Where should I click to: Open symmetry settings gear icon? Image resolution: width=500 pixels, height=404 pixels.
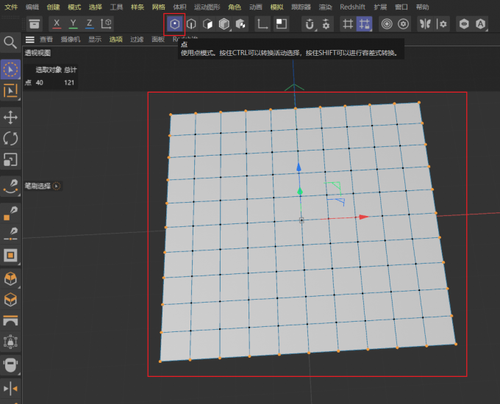(x=442, y=24)
